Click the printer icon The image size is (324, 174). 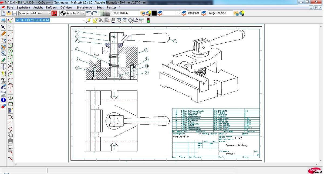click(x=4, y=20)
